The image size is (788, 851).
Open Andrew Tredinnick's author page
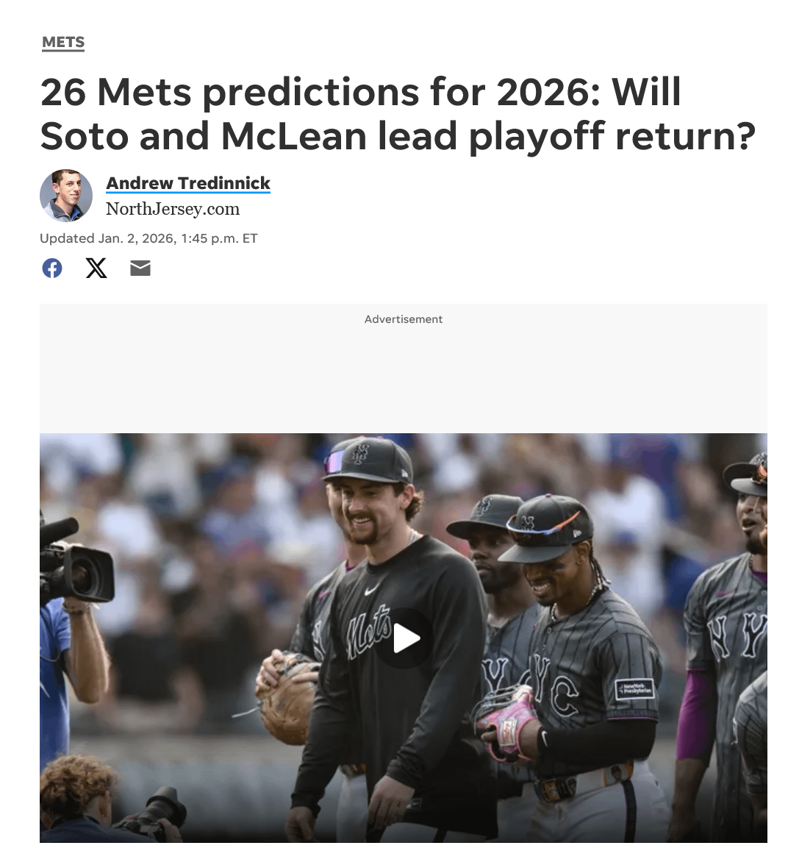[188, 183]
